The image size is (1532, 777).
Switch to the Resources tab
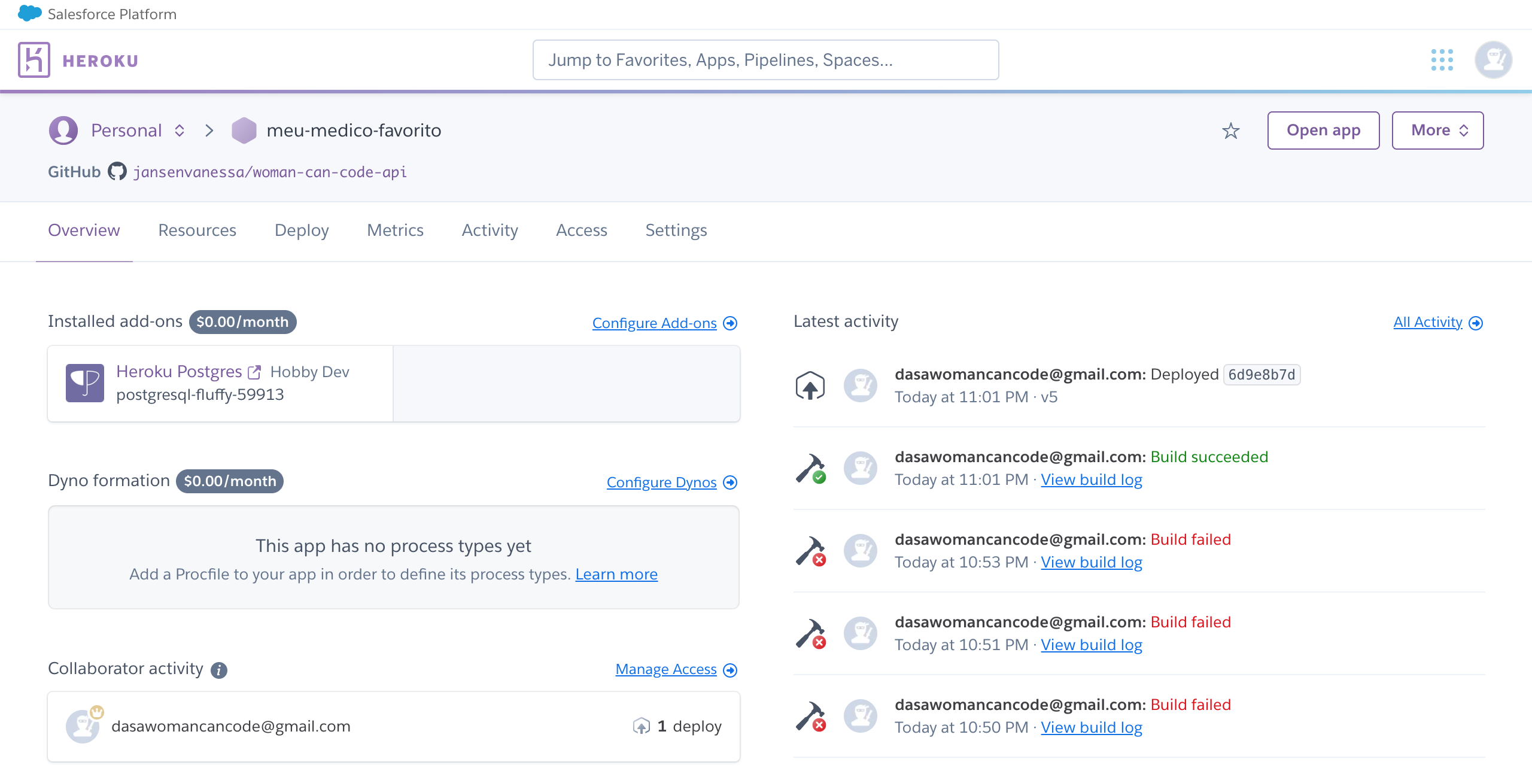197,230
